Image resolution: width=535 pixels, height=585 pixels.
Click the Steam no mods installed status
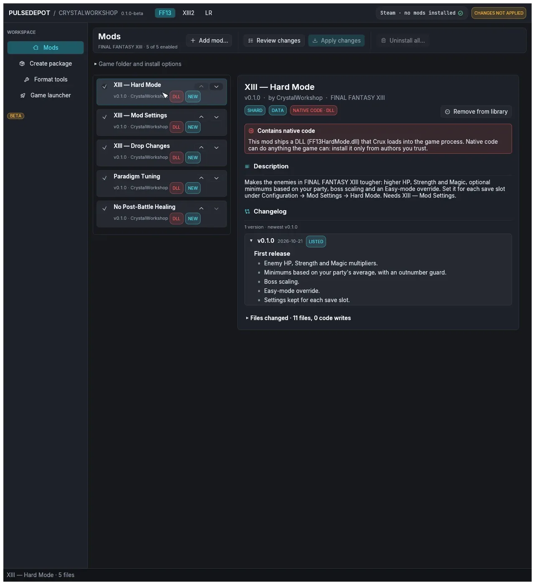tap(421, 13)
